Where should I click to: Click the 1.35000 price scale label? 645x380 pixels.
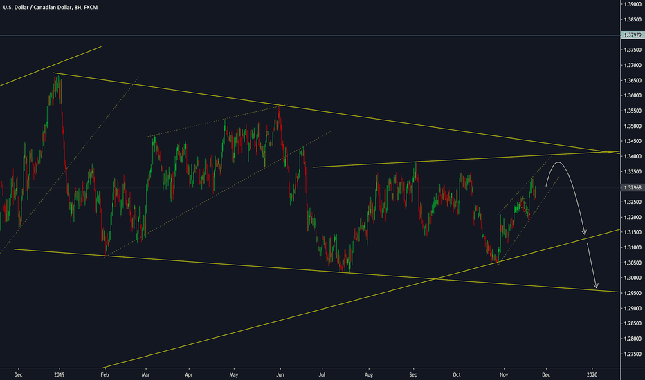click(630, 126)
